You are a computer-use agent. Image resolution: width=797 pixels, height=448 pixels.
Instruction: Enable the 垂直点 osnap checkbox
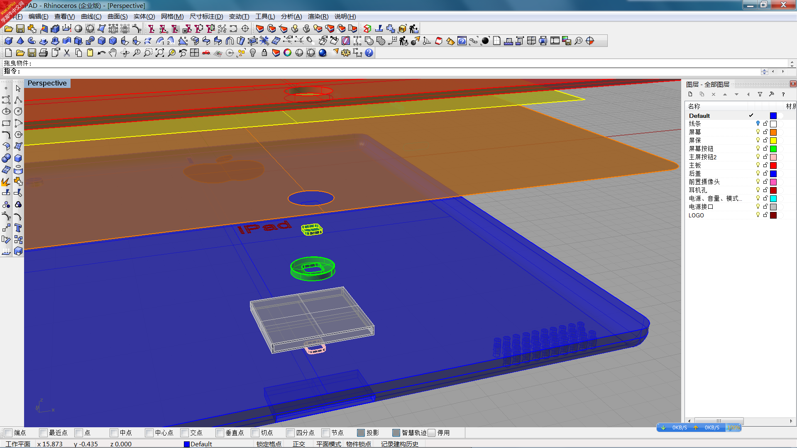[x=220, y=433]
